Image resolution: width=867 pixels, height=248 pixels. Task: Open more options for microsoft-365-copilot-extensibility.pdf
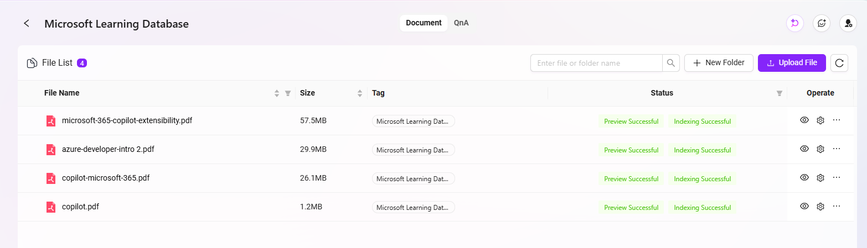pos(837,120)
